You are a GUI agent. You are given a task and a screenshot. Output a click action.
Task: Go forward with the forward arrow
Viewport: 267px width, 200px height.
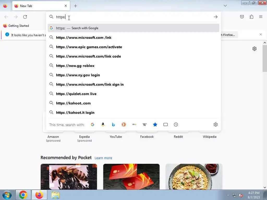(16, 17)
